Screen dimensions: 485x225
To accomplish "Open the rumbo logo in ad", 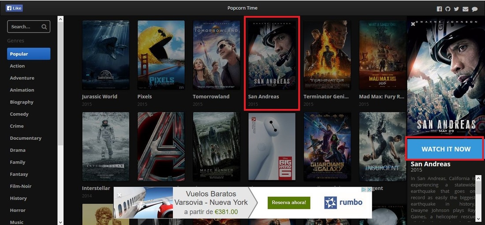I will (343, 203).
